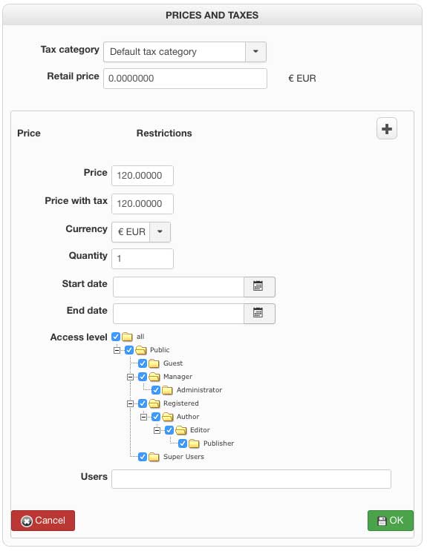Image resolution: width=427 pixels, height=551 pixels.
Task: Toggle the Super Users checkbox
Action: pyautogui.click(x=143, y=457)
